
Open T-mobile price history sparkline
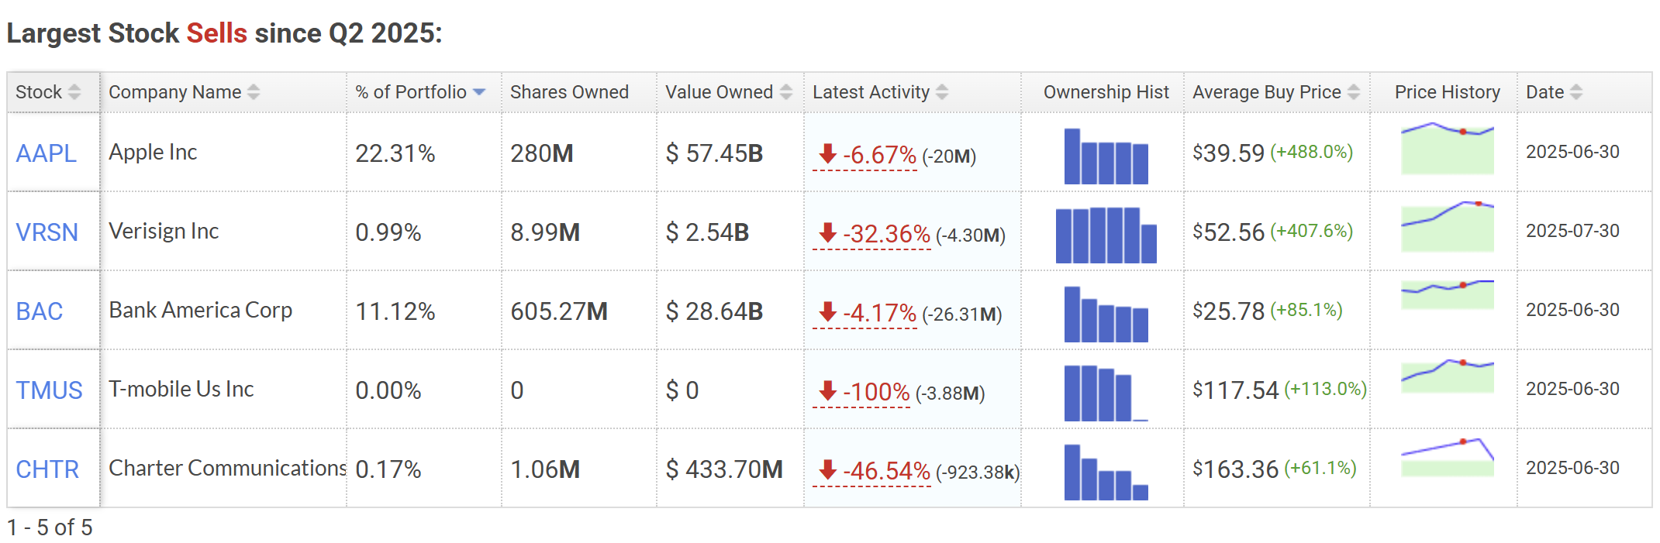click(1447, 376)
